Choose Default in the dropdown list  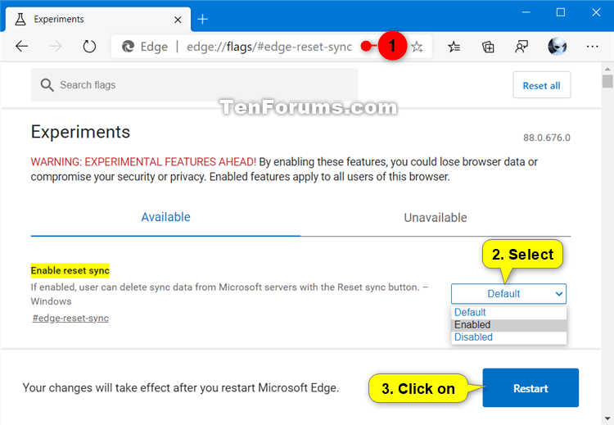(x=508, y=312)
